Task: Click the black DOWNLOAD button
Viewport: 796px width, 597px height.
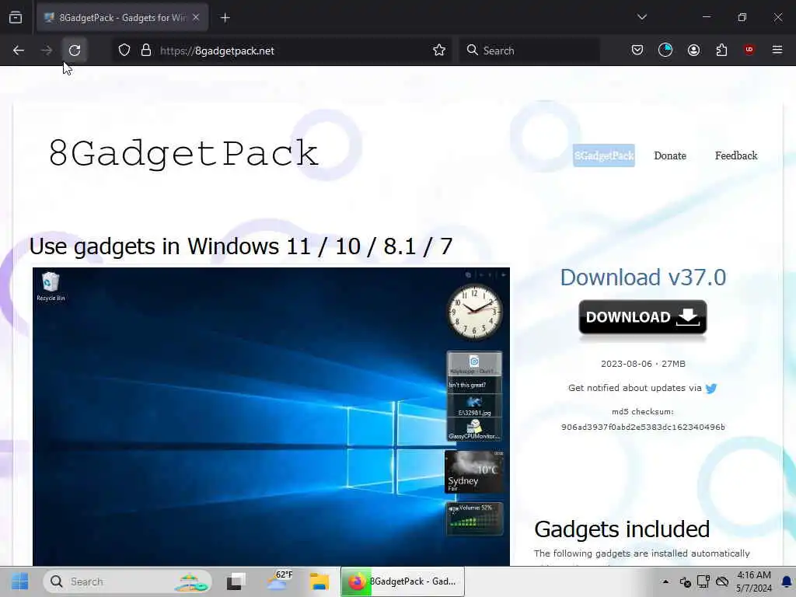Action: point(643,317)
